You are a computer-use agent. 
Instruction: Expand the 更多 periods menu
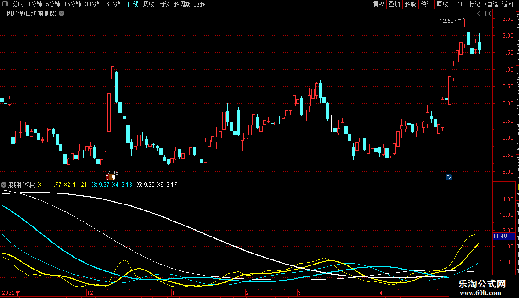coord(202,4)
